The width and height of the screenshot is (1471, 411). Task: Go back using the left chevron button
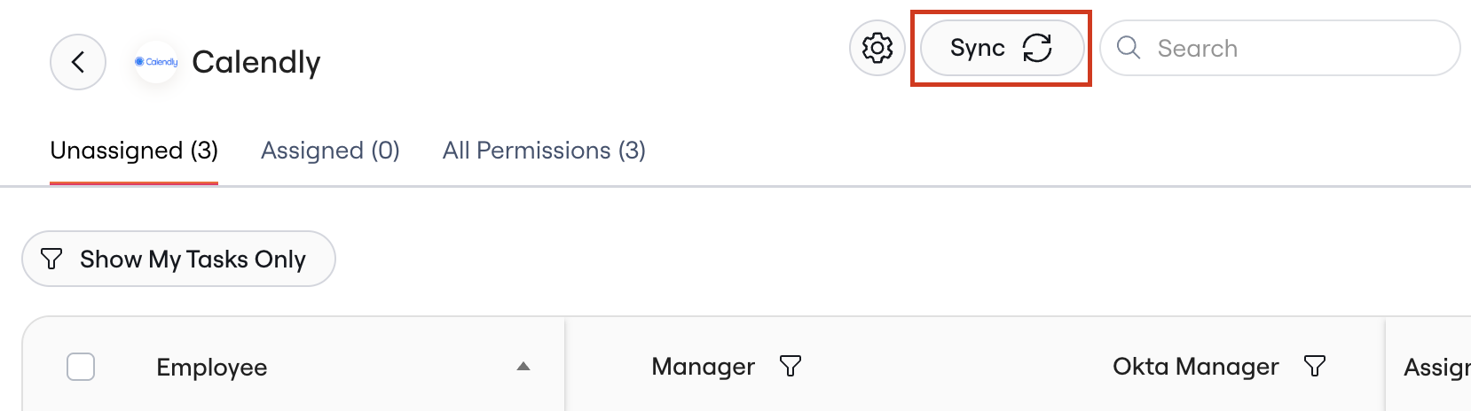(x=78, y=62)
